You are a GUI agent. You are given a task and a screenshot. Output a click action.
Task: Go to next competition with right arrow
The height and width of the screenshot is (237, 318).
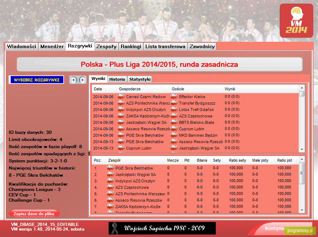pyautogui.click(x=82, y=80)
